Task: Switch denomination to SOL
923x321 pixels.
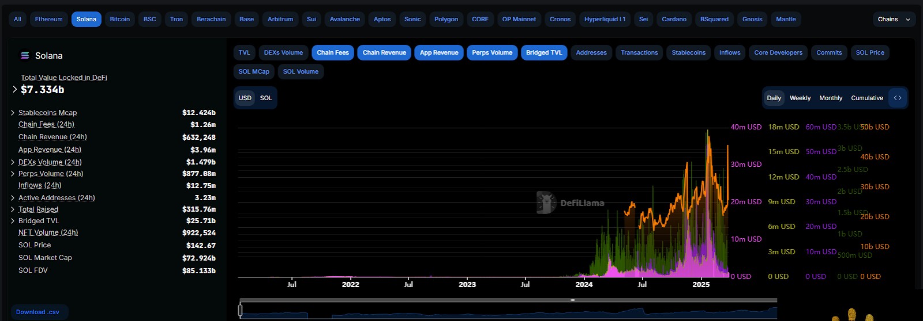Action: pos(266,98)
